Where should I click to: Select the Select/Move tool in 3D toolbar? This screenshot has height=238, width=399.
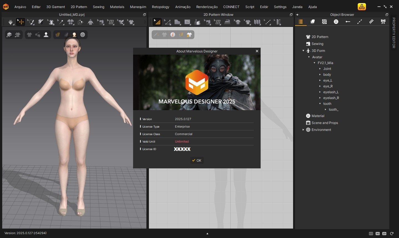(21, 22)
